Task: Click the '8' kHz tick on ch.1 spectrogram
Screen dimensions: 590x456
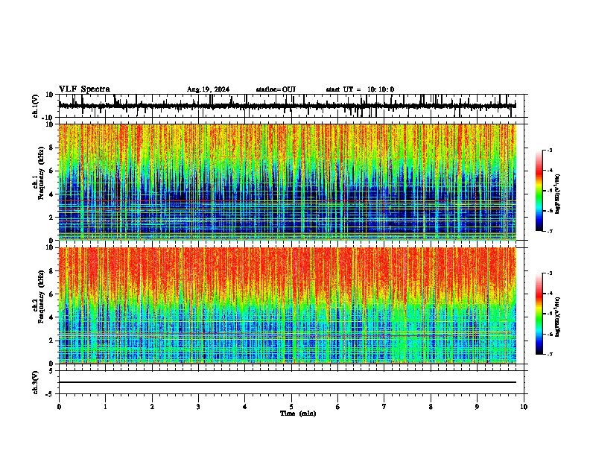Action: pos(51,148)
